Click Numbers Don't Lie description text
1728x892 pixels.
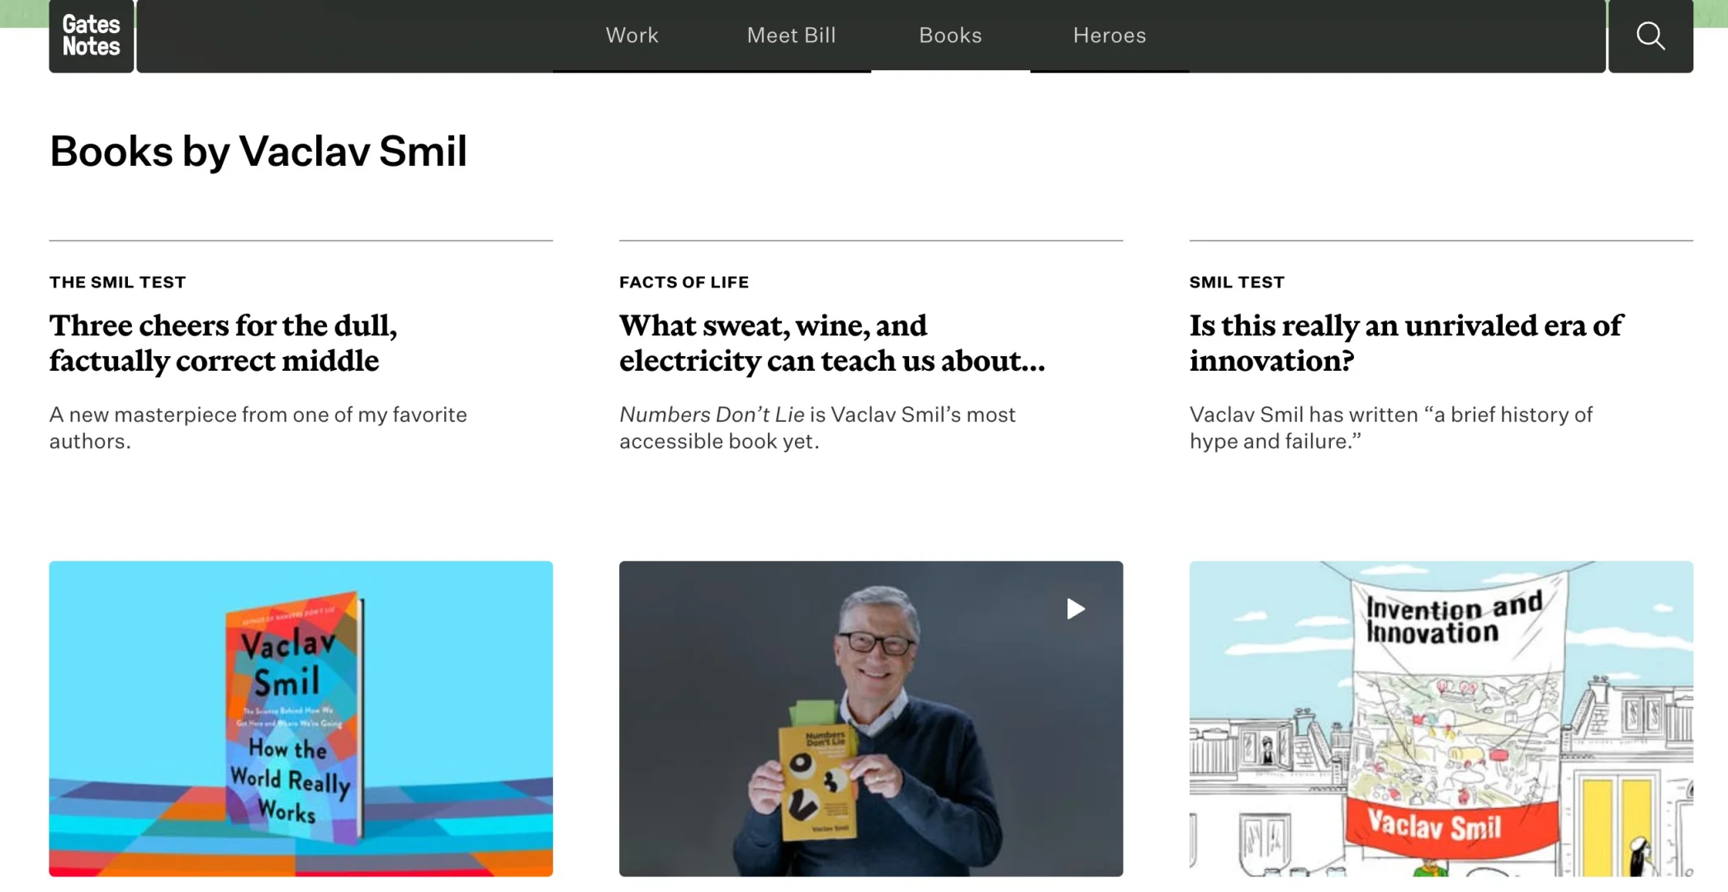[x=817, y=427]
